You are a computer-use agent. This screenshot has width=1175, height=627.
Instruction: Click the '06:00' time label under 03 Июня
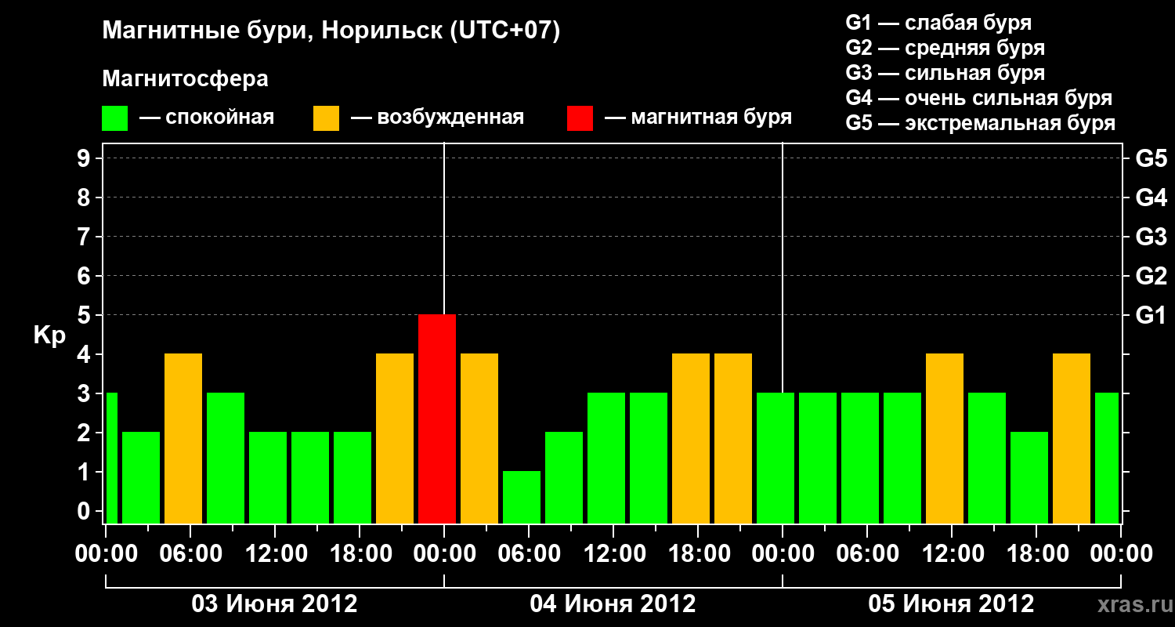190,554
